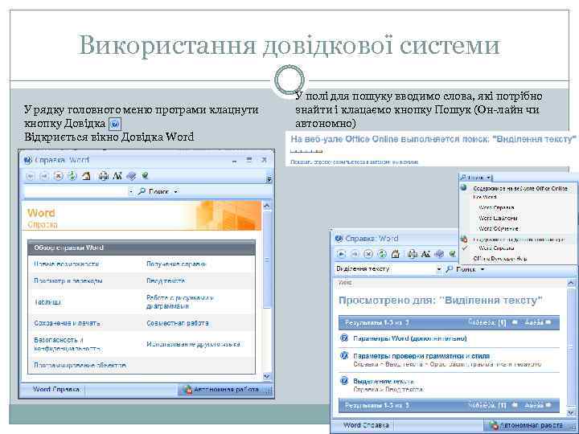This screenshot has height=434, width=579.
Task: Select 'Word Обучение' in search scope menu
Action: [x=499, y=229]
